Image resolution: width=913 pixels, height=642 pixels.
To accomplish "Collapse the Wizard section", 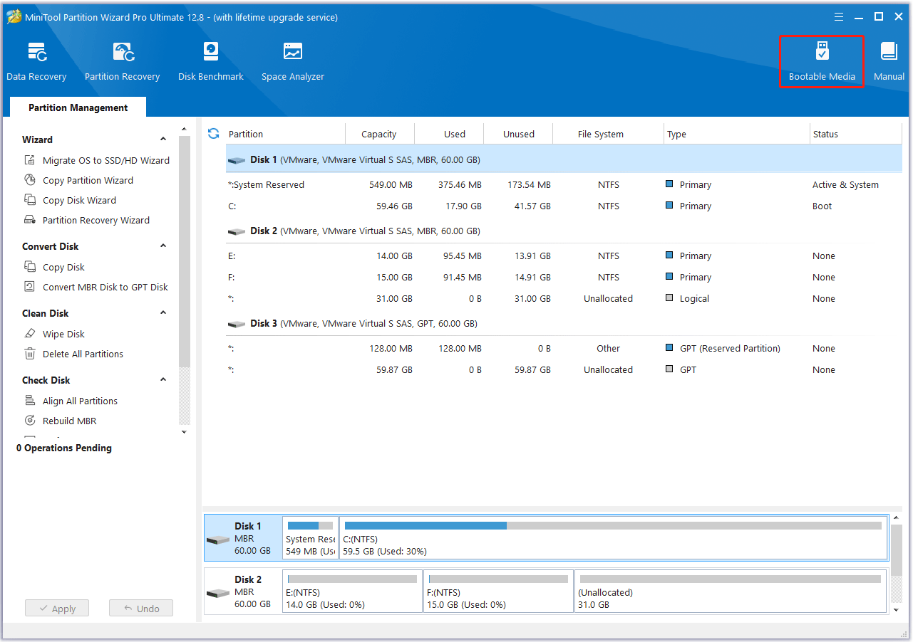I will click(x=163, y=139).
